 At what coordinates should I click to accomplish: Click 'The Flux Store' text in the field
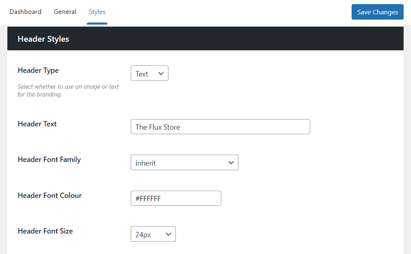pos(158,127)
